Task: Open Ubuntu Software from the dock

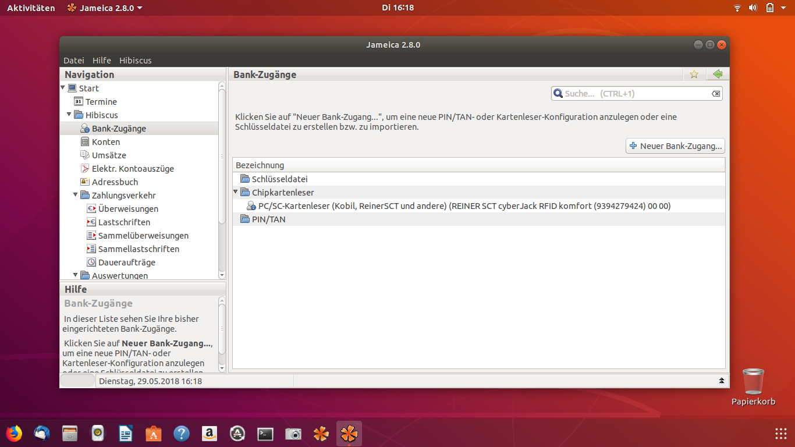Action: click(x=154, y=434)
